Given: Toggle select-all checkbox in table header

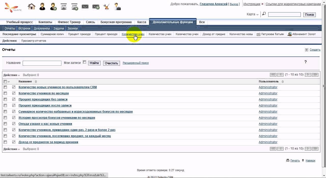Looking at the screenshot, I should (5, 82).
